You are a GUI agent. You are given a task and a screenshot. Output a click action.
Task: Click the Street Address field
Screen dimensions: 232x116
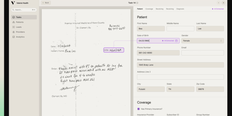click(x=180, y=65)
